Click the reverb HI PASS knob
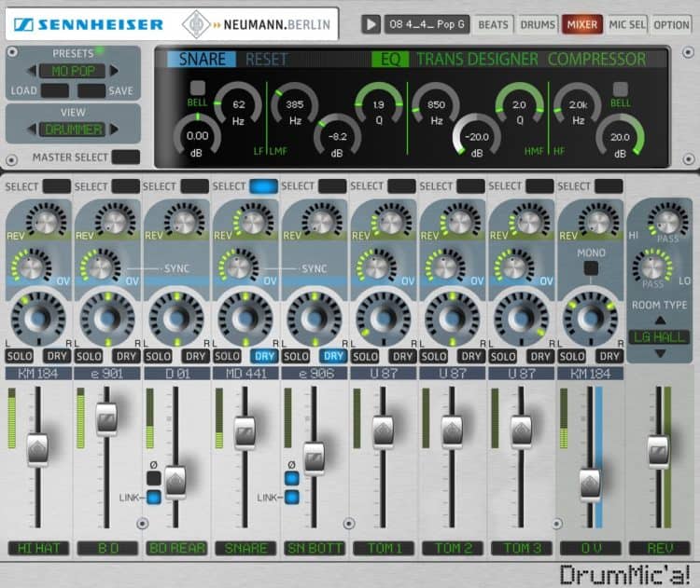700x588 pixels. click(x=668, y=221)
